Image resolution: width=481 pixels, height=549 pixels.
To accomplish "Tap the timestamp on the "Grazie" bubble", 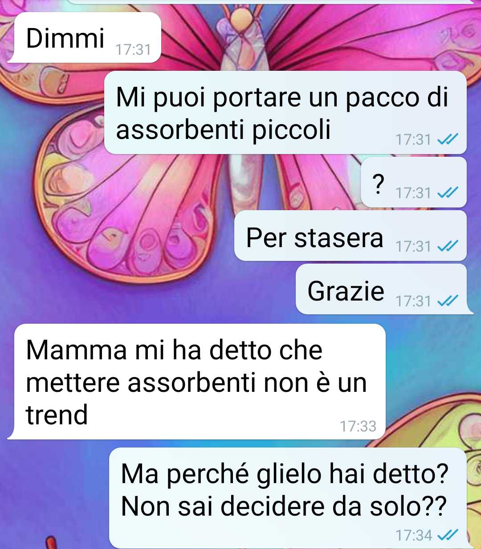I will pyautogui.click(x=413, y=301).
